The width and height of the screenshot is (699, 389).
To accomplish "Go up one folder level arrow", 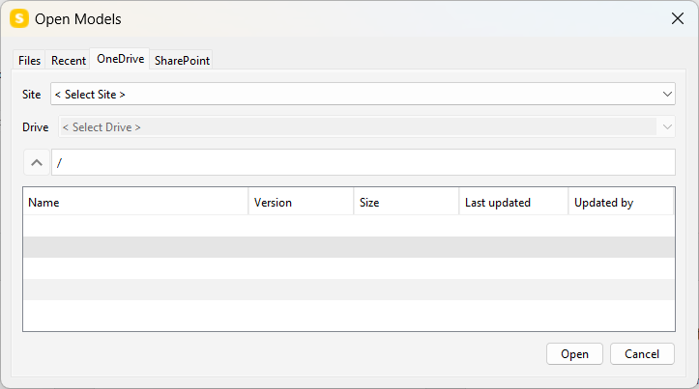I will (37, 162).
